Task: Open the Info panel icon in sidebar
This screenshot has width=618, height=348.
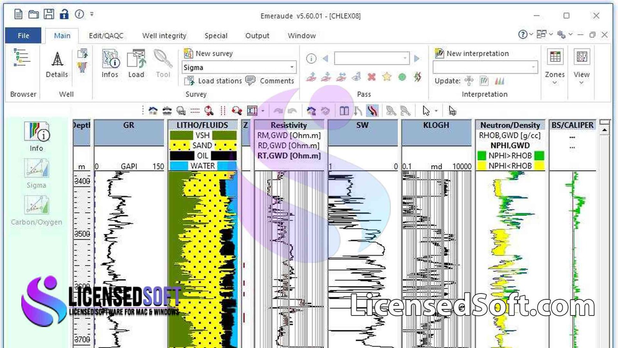Action: 37,131
